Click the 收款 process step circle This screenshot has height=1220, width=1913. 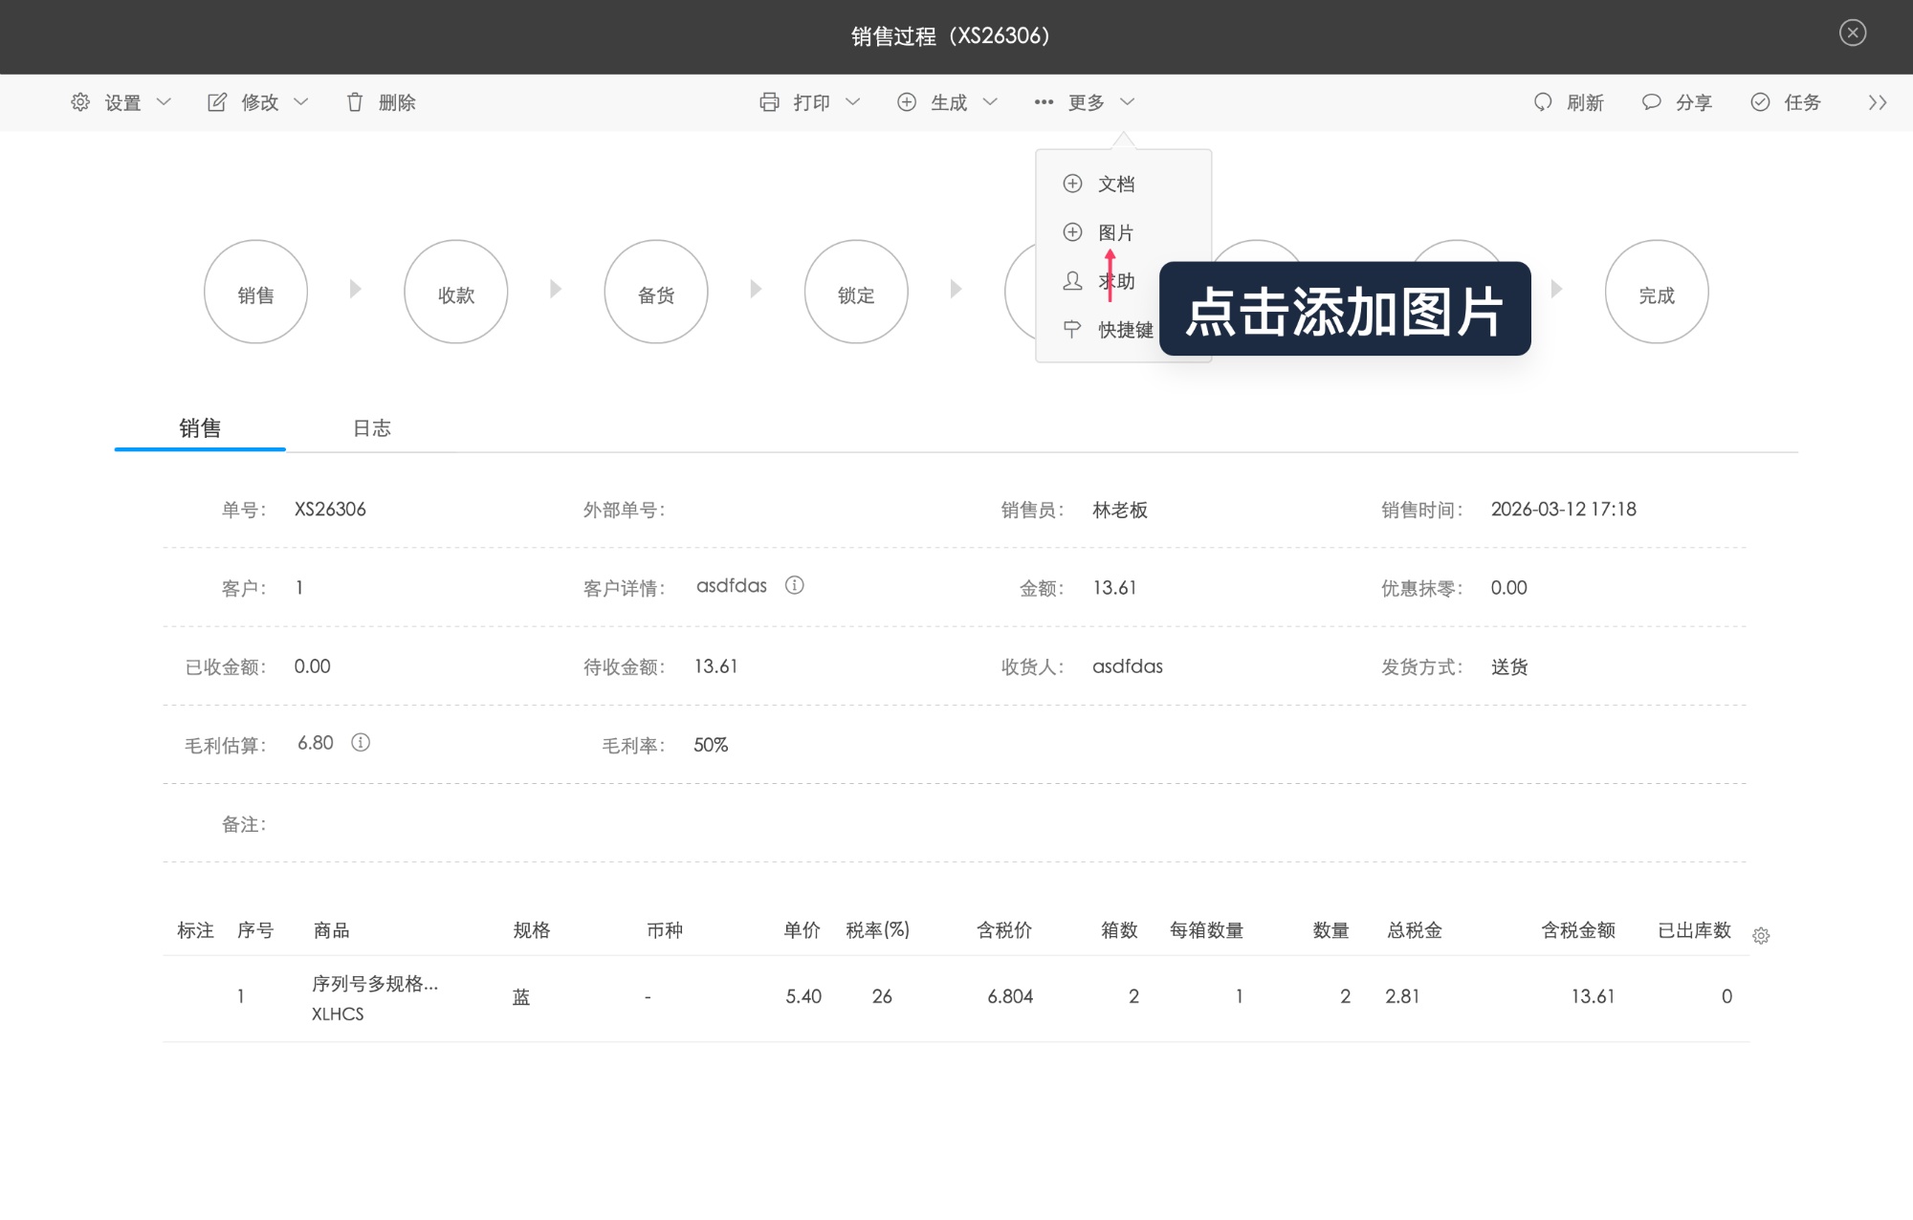point(456,292)
